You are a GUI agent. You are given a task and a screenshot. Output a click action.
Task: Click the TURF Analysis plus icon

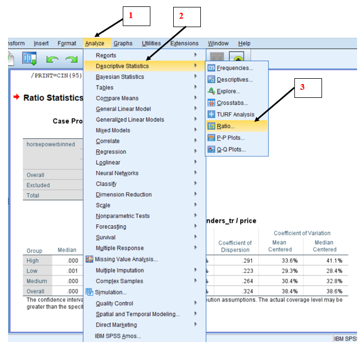211,115
